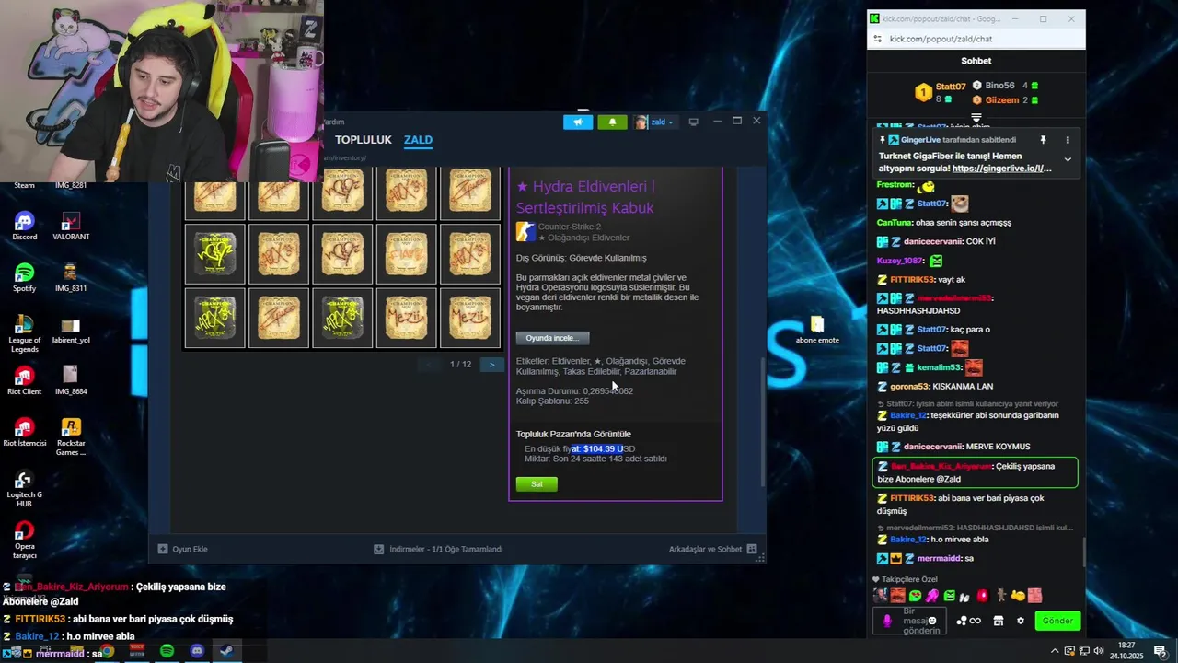Open Chrome site info icon in address bar
This screenshot has height=663, width=1178.
point(878,39)
